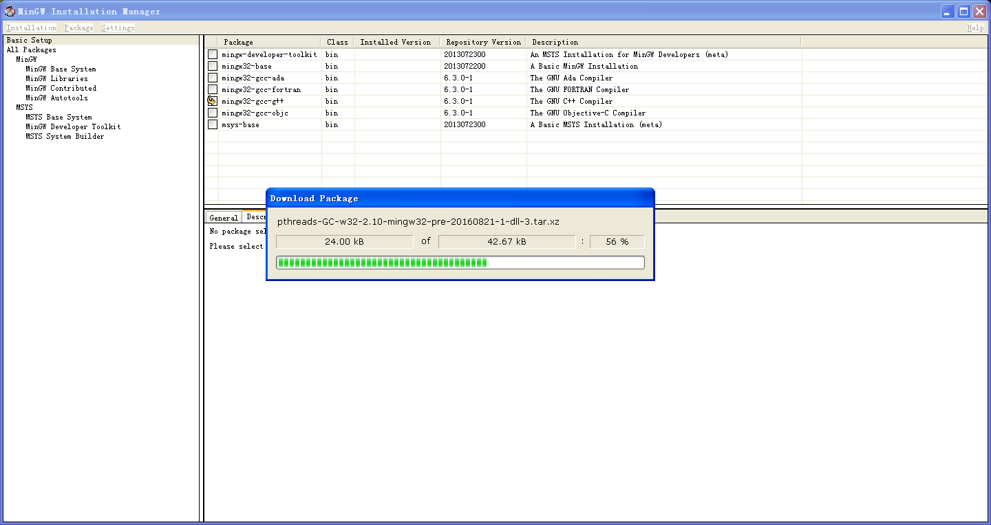Click the Download Package dialog title bar
This screenshot has height=525, width=991.
coord(460,198)
